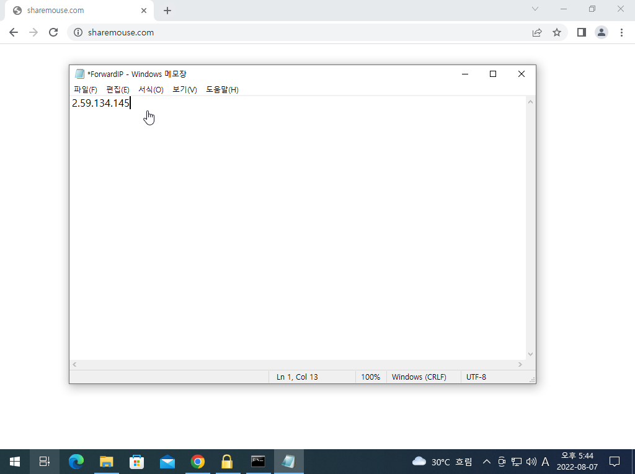
Task: Toggle the Chrome side panel
Action: click(x=582, y=32)
